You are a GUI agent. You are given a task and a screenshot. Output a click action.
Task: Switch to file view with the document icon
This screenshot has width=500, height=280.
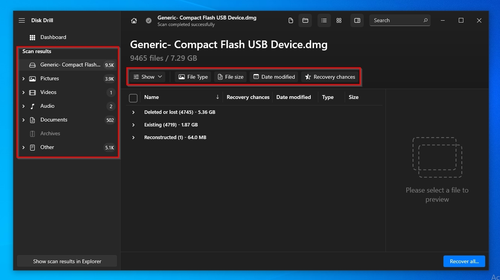[291, 21]
